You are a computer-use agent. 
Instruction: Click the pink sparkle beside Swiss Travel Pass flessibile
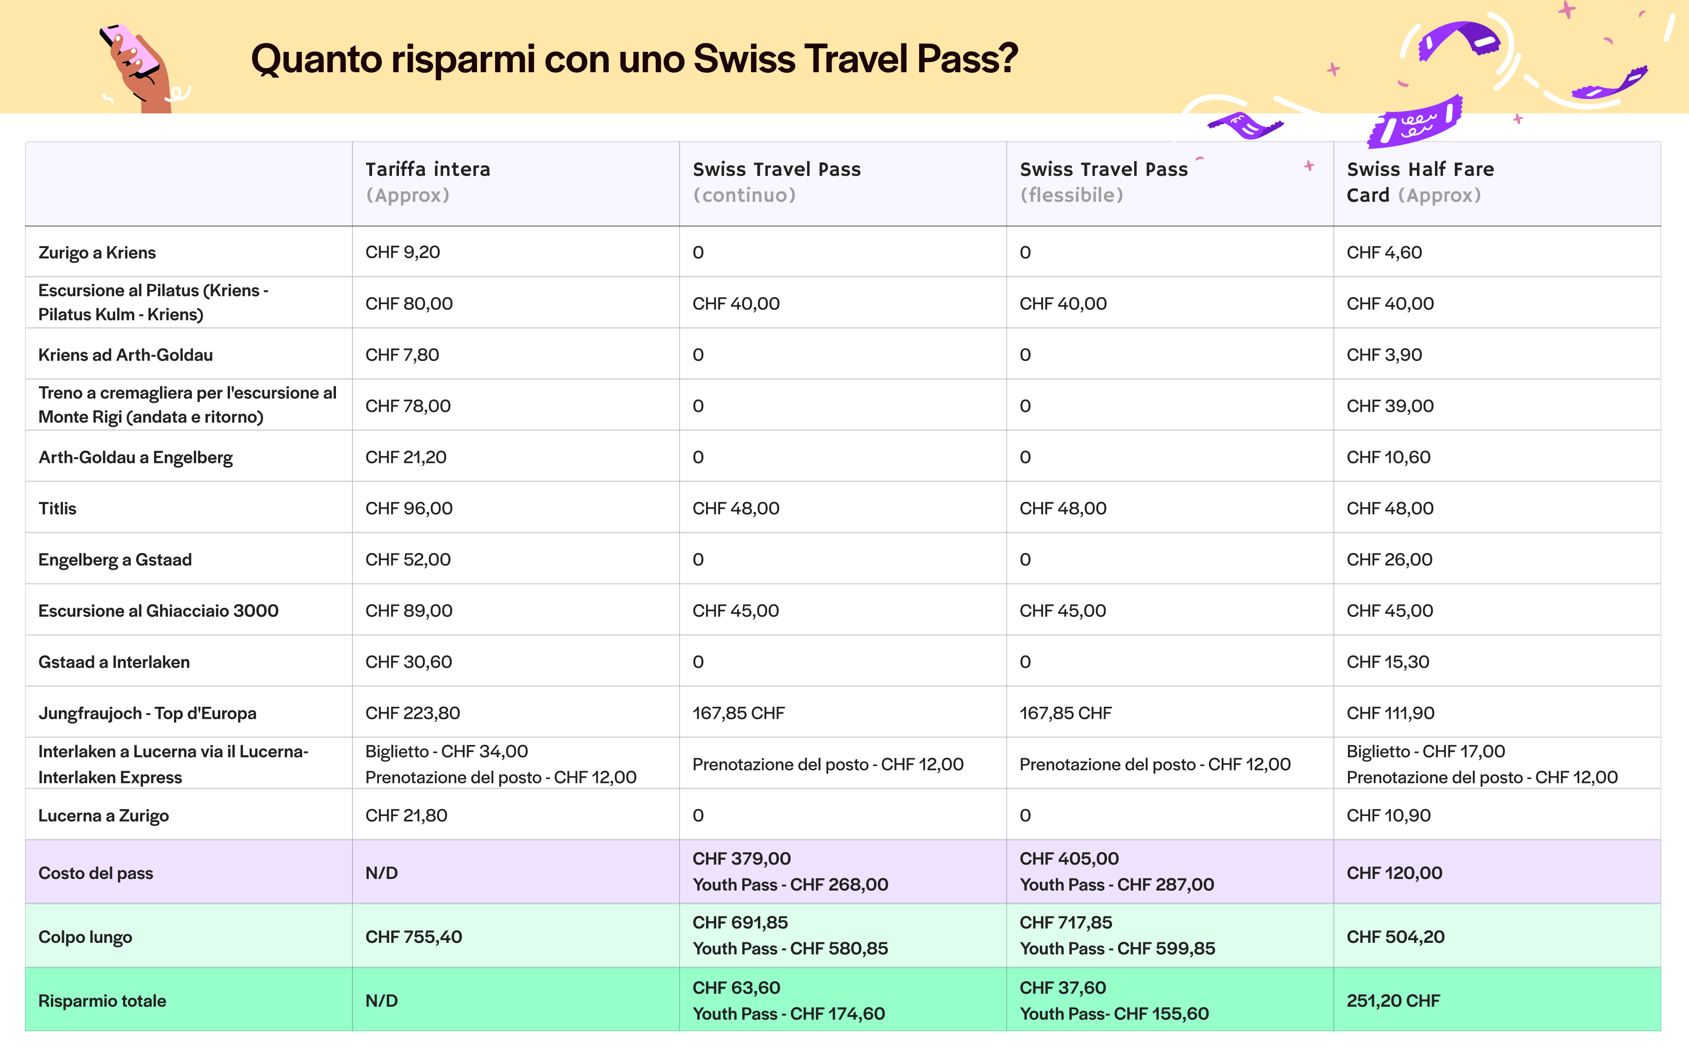click(x=1309, y=166)
